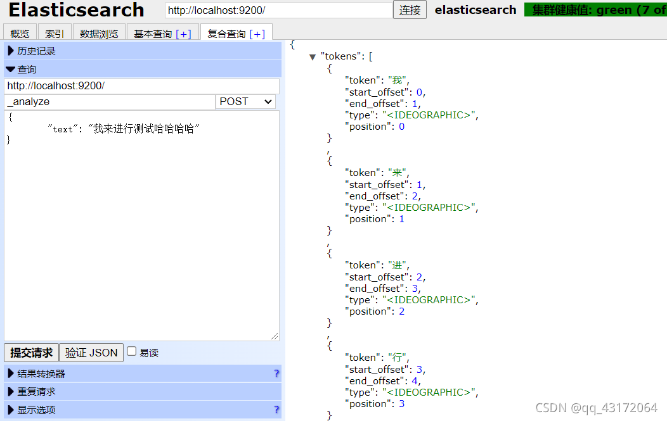667x421 pixels.
Task: Open the 数据浏览 tab
Action: (x=99, y=34)
